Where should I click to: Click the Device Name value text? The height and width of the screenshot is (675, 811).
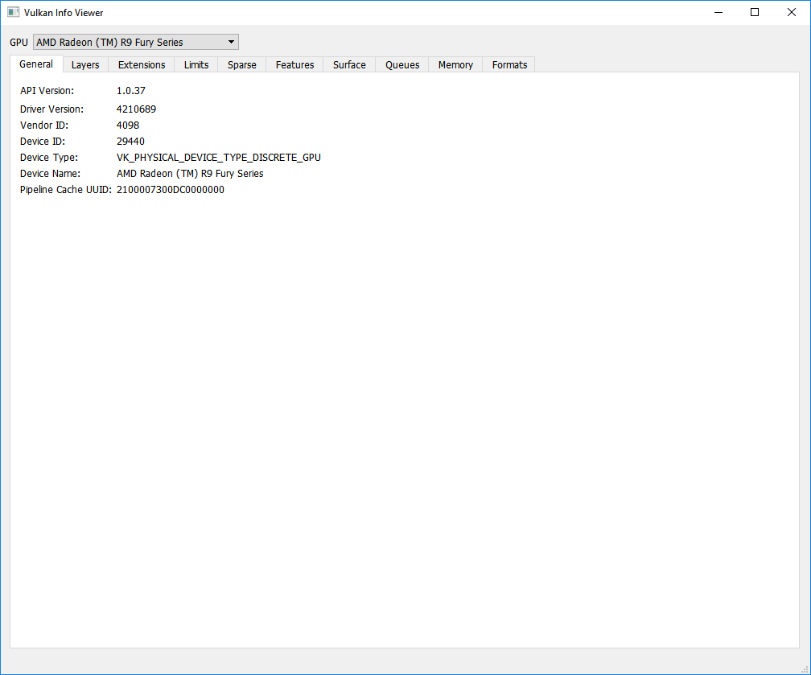190,173
